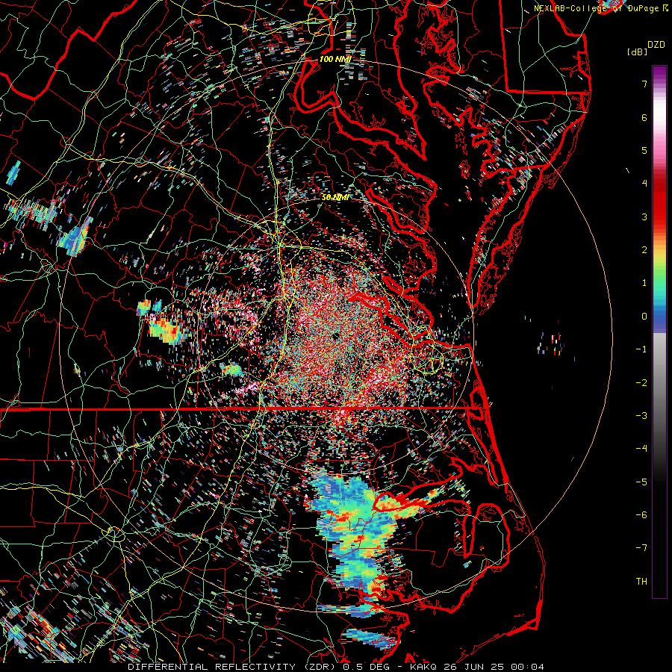Click the [dB] unit label
Screen dimensions: 672x672
[x=637, y=52]
